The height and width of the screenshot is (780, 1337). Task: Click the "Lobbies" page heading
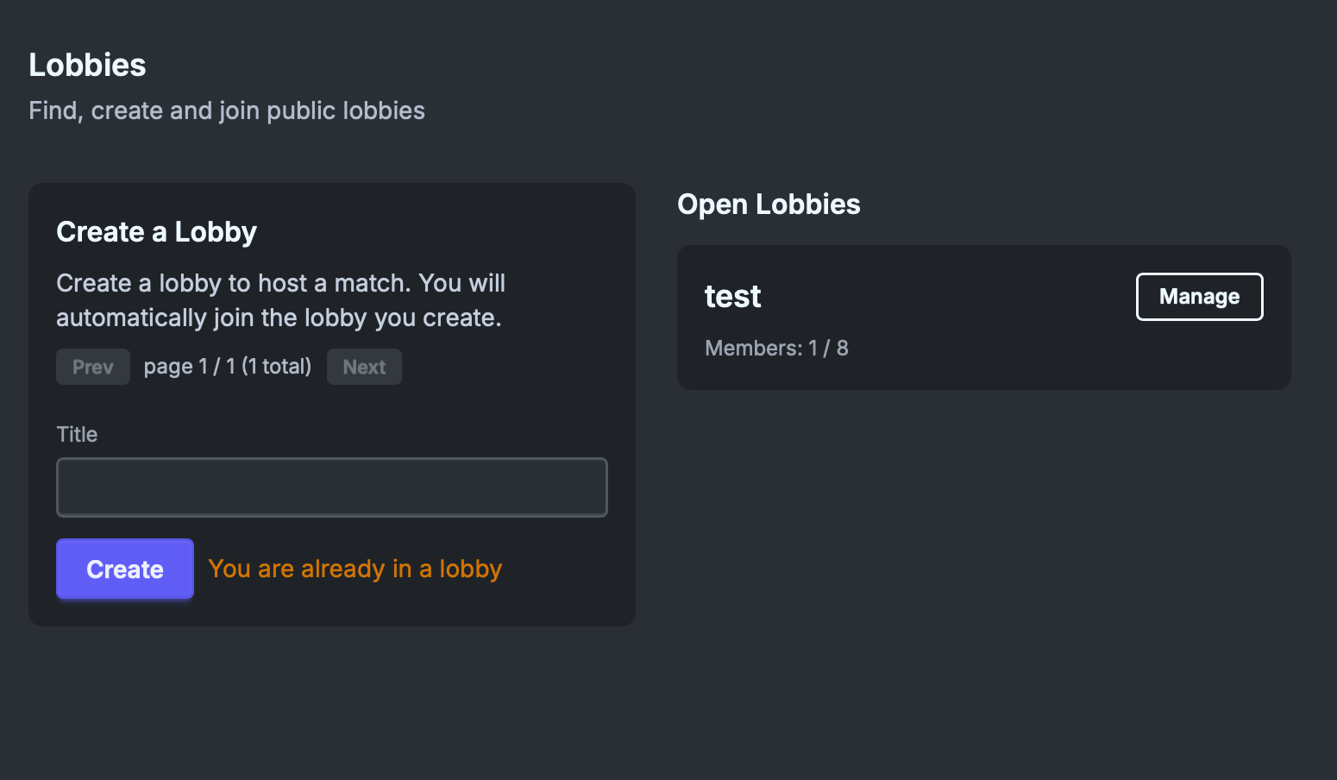point(87,66)
